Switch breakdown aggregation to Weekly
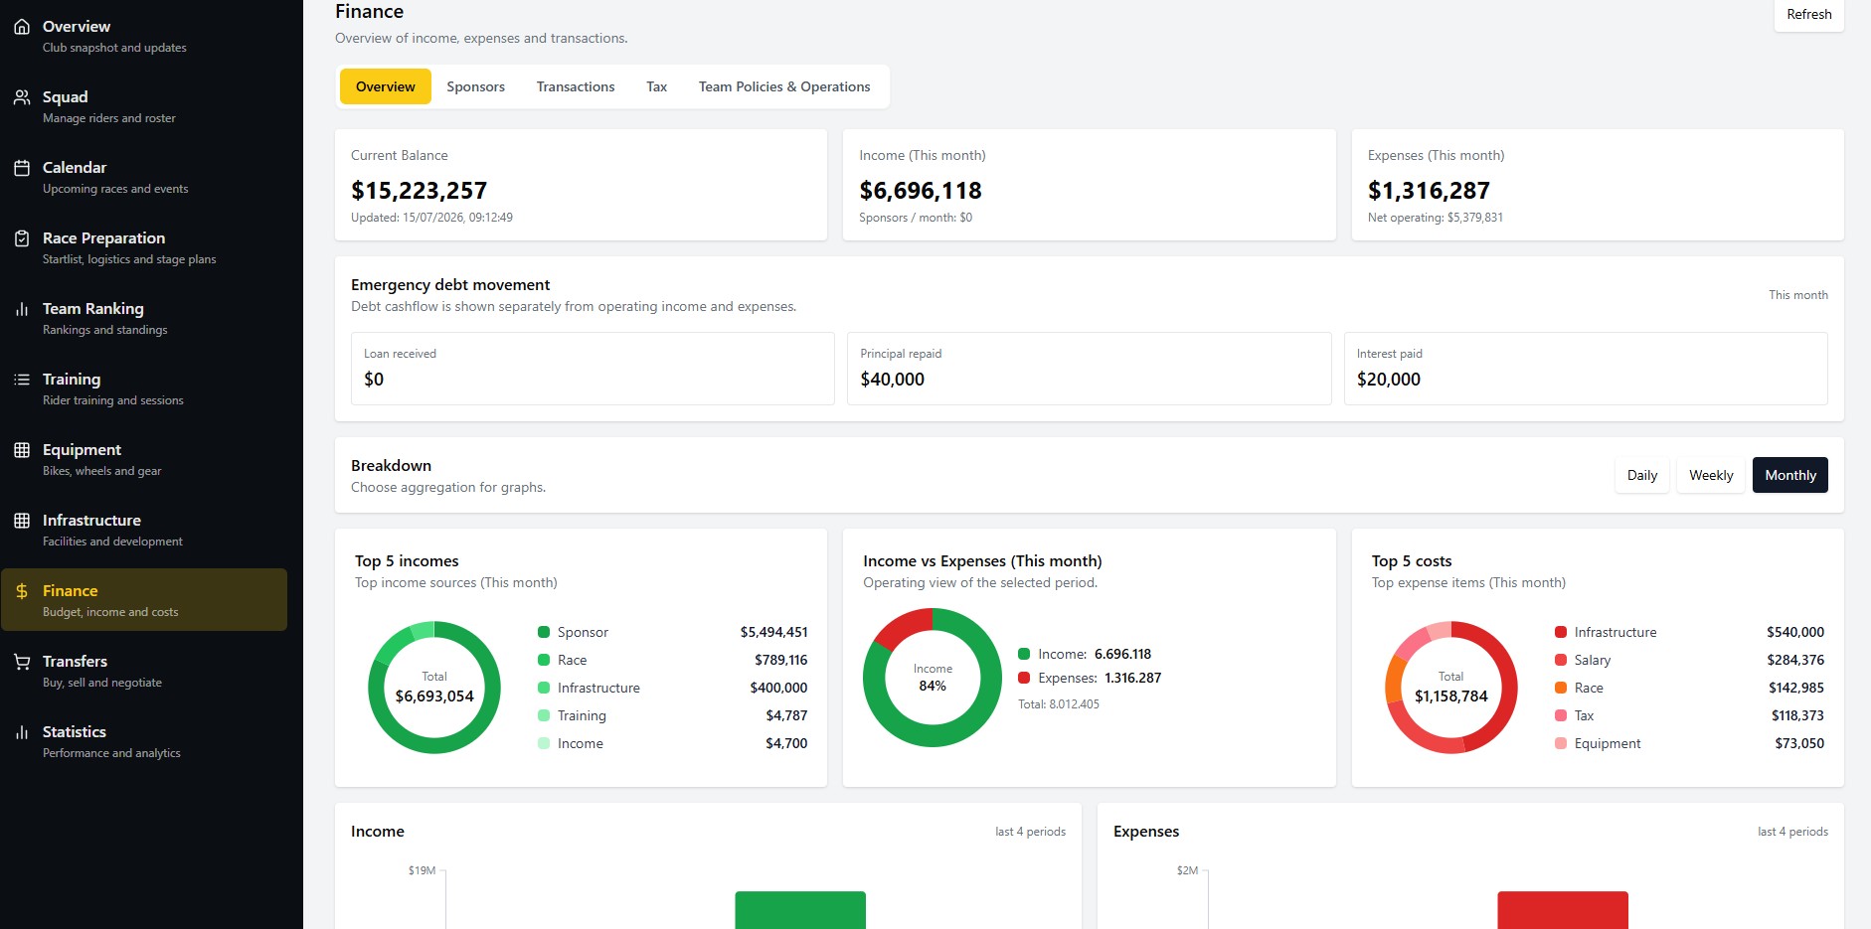1871x929 pixels. [1711, 475]
